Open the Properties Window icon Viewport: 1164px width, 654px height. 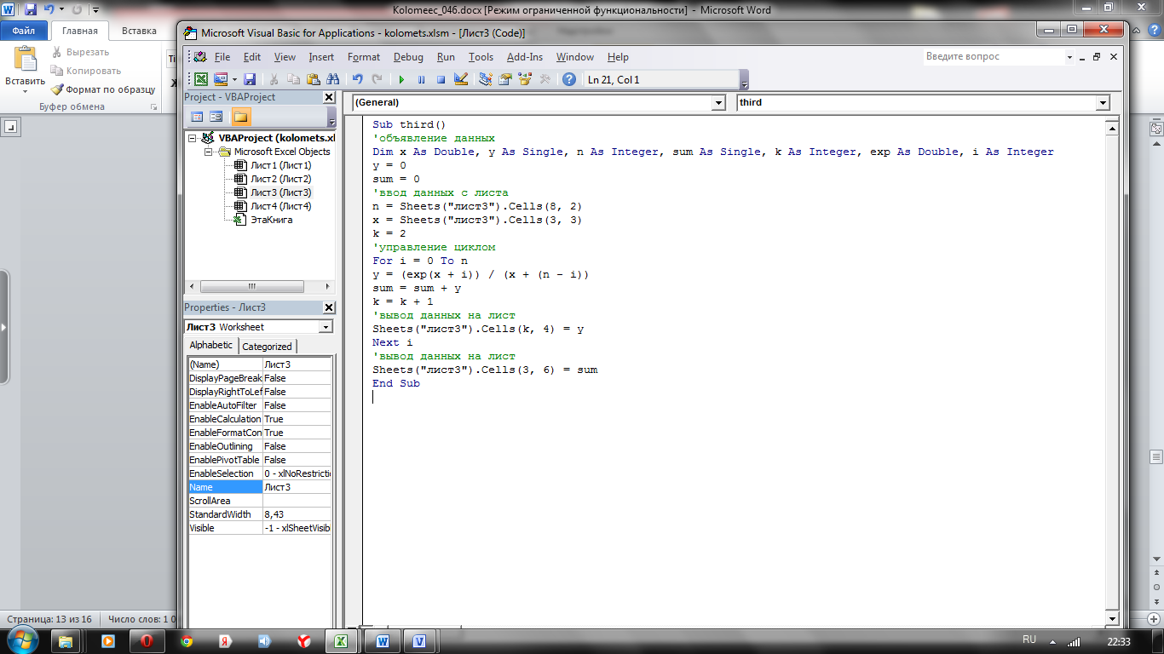pos(505,79)
